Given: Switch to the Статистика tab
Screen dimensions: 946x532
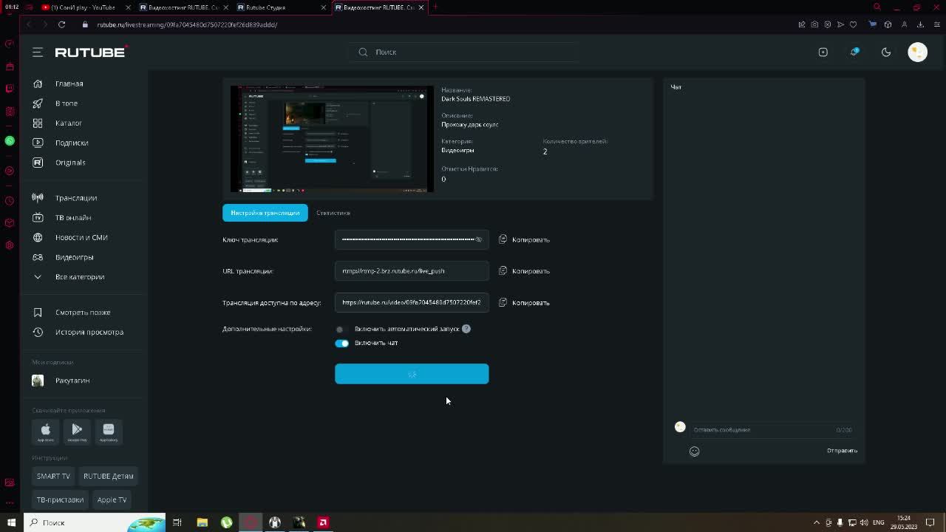Looking at the screenshot, I should click(333, 213).
